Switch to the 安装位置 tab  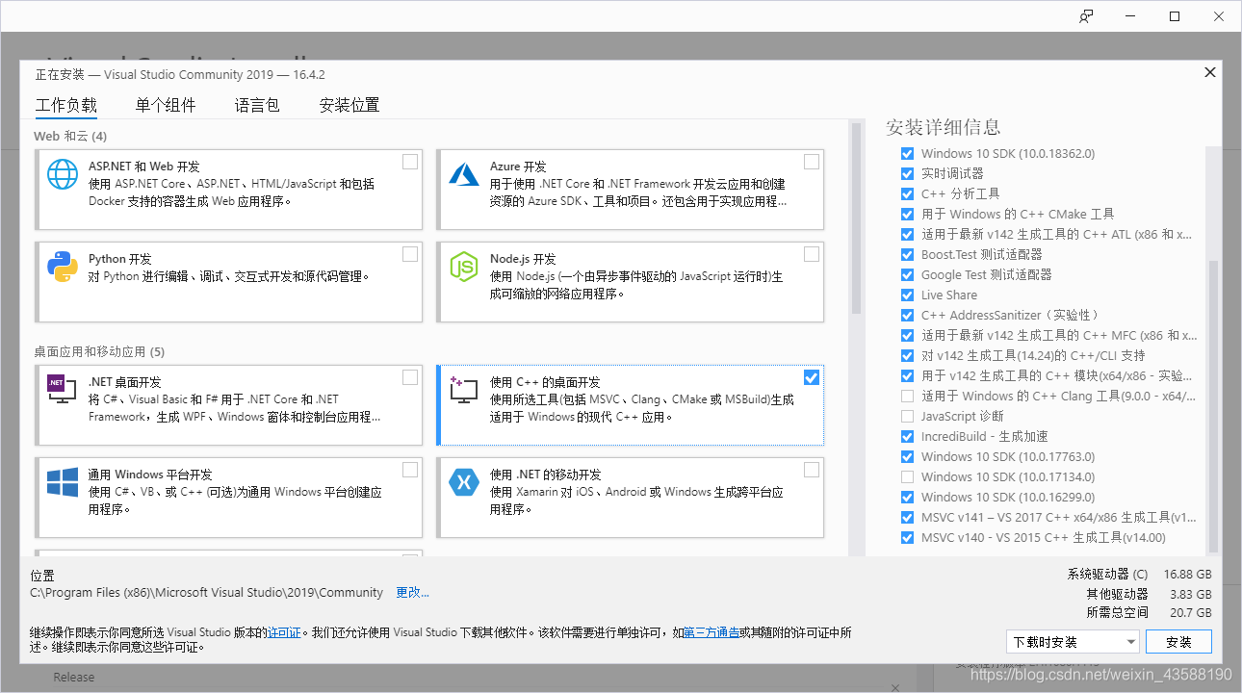click(349, 106)
